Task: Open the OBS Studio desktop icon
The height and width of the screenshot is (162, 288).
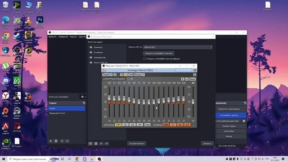Action: click(x=17, y=51)
